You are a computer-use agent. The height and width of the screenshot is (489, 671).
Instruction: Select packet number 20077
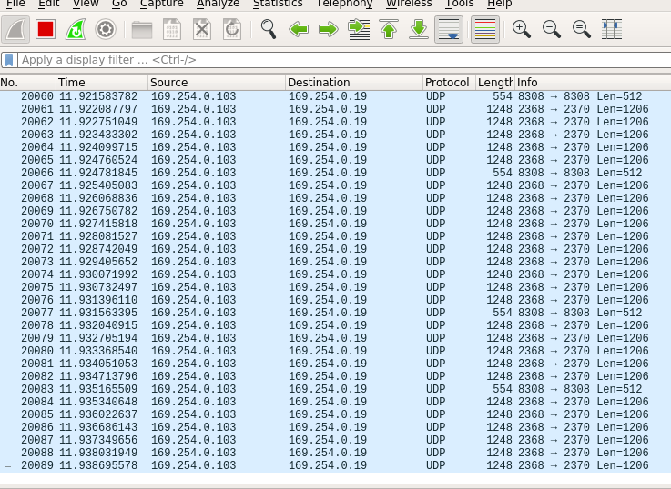pos(335,313)
